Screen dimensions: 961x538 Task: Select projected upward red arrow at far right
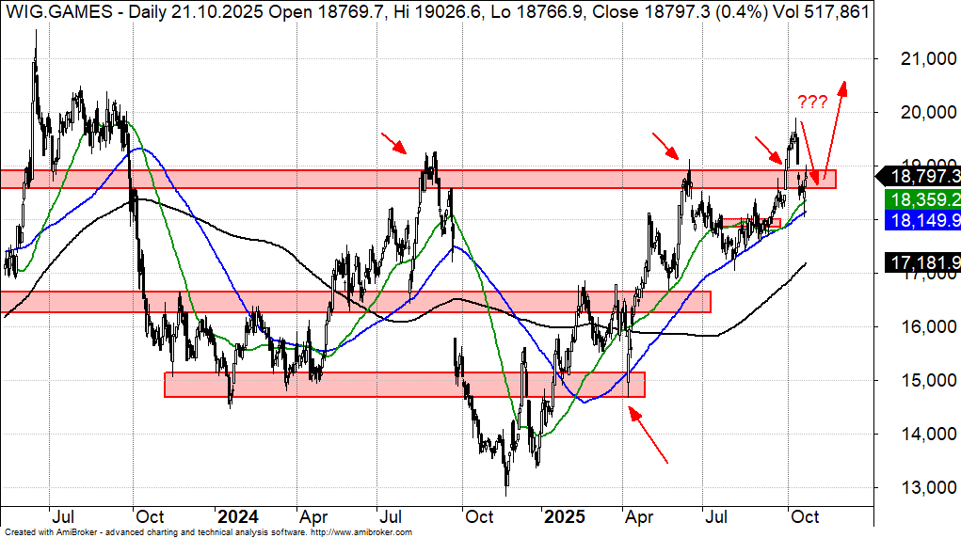tap(835, 130)
